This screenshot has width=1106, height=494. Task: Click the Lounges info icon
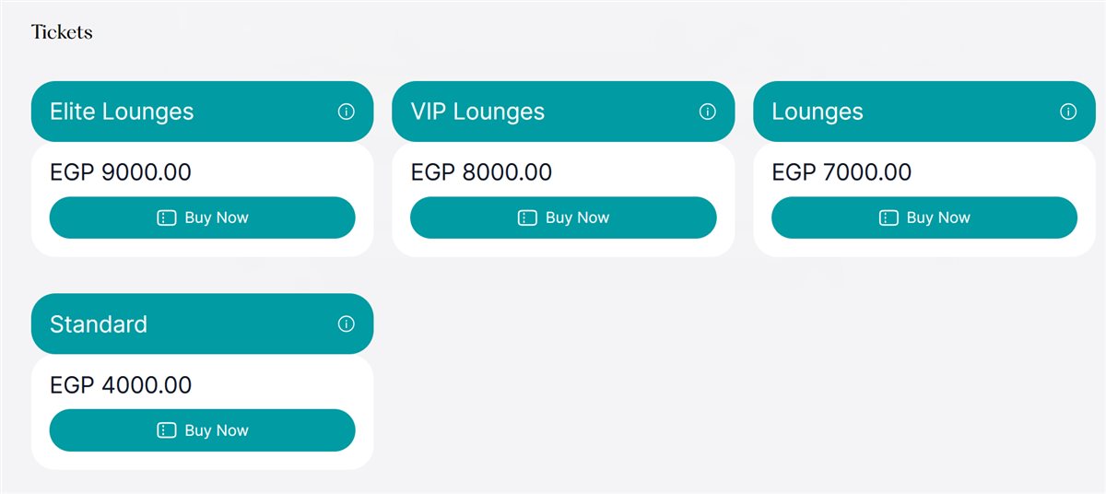pos(1068,112)
